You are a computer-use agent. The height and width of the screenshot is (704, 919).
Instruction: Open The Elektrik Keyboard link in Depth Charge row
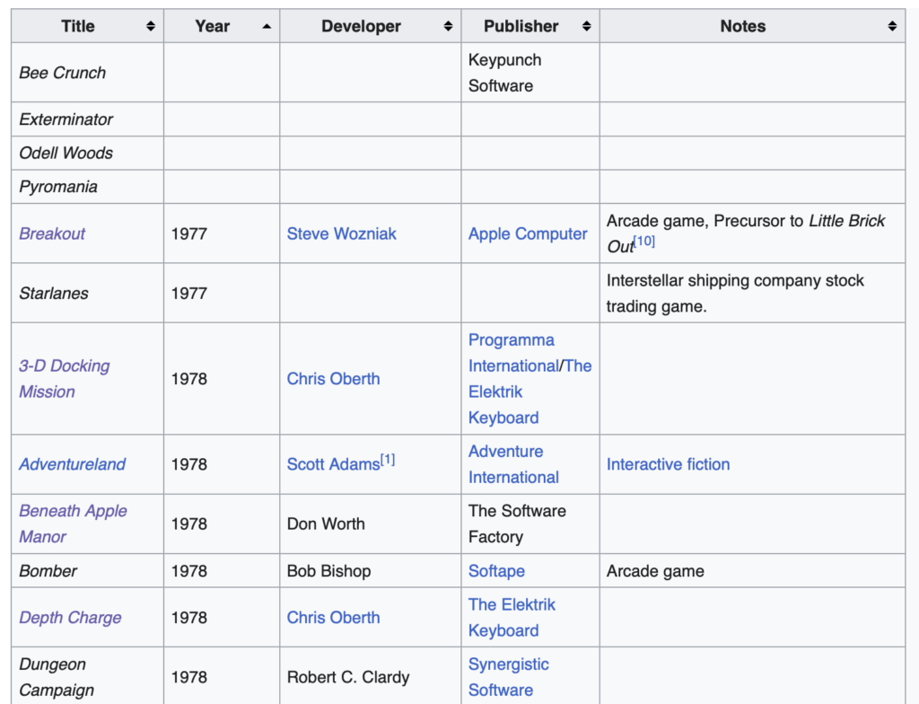coord(512,617)
